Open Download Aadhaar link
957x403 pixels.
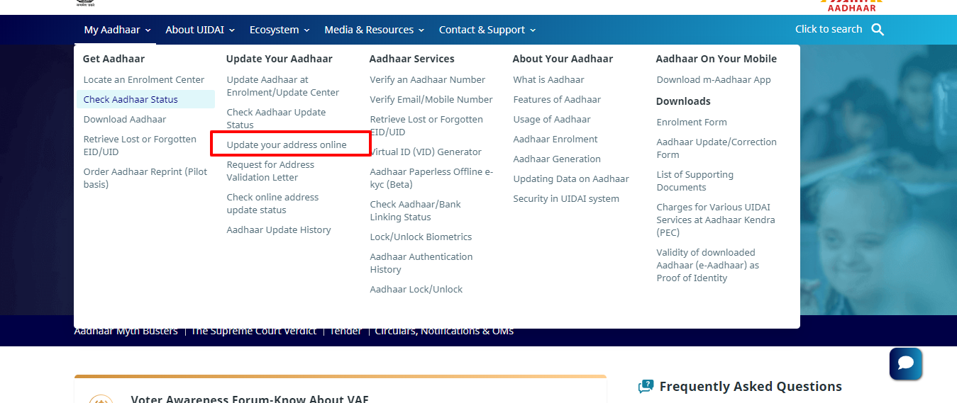pyautogui.click(x=125, y=120)
